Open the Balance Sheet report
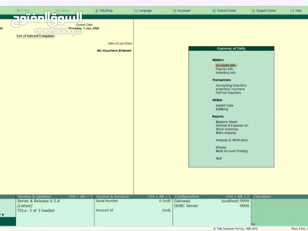 (227, 122)
